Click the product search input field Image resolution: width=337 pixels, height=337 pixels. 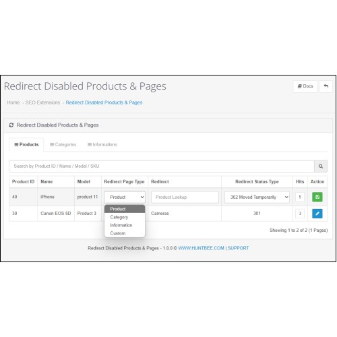[x=162, y=166]
